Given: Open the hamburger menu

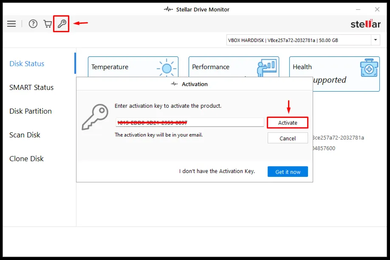Looking at the screenshot, I should [11, 24].
